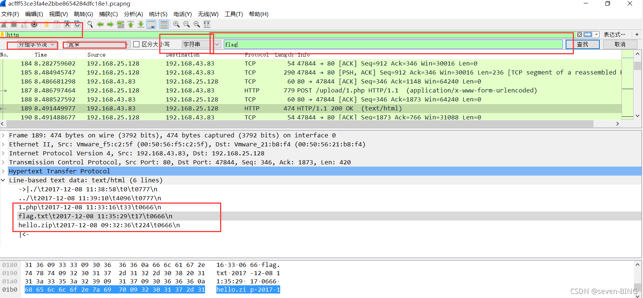The height and width of the screenshot is (298, 643).
Task: Restart the current capture
Action: click(24, 24)
